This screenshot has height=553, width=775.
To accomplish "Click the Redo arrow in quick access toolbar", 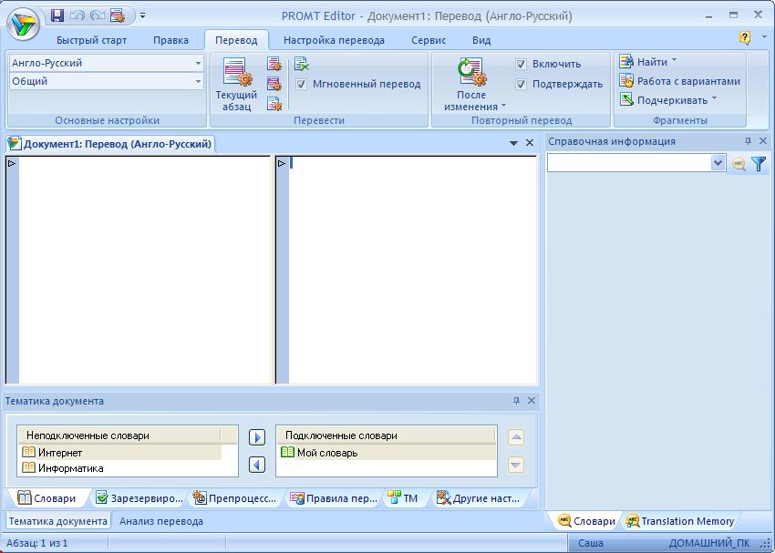I will (98, 15).
